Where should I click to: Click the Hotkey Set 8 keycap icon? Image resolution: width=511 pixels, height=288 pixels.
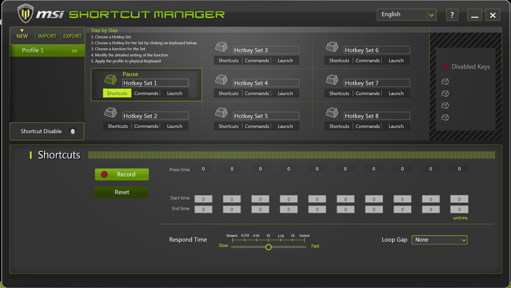click(332, 112)
